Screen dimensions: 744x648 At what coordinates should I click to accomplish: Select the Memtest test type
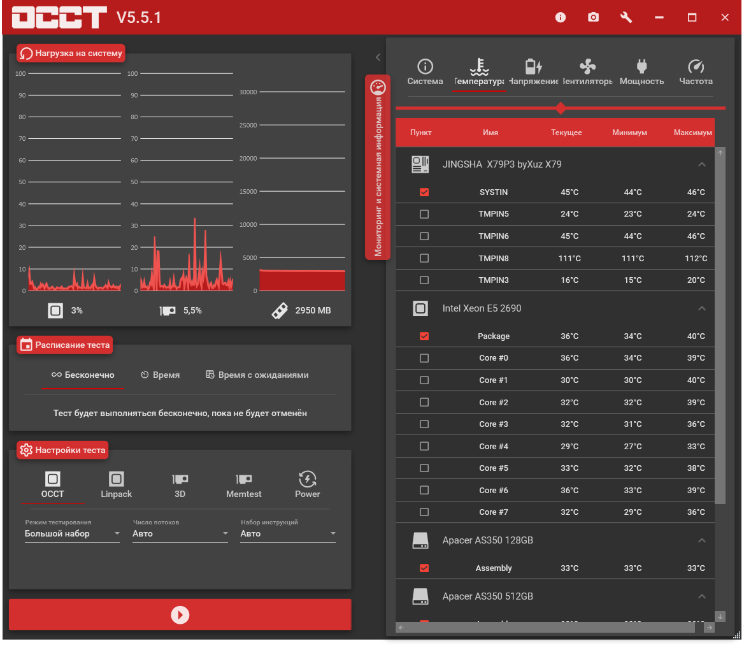(243, 485)
